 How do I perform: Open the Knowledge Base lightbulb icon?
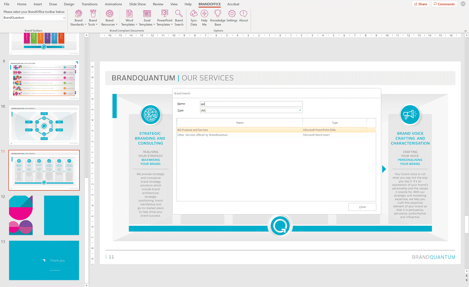point(217,14)
